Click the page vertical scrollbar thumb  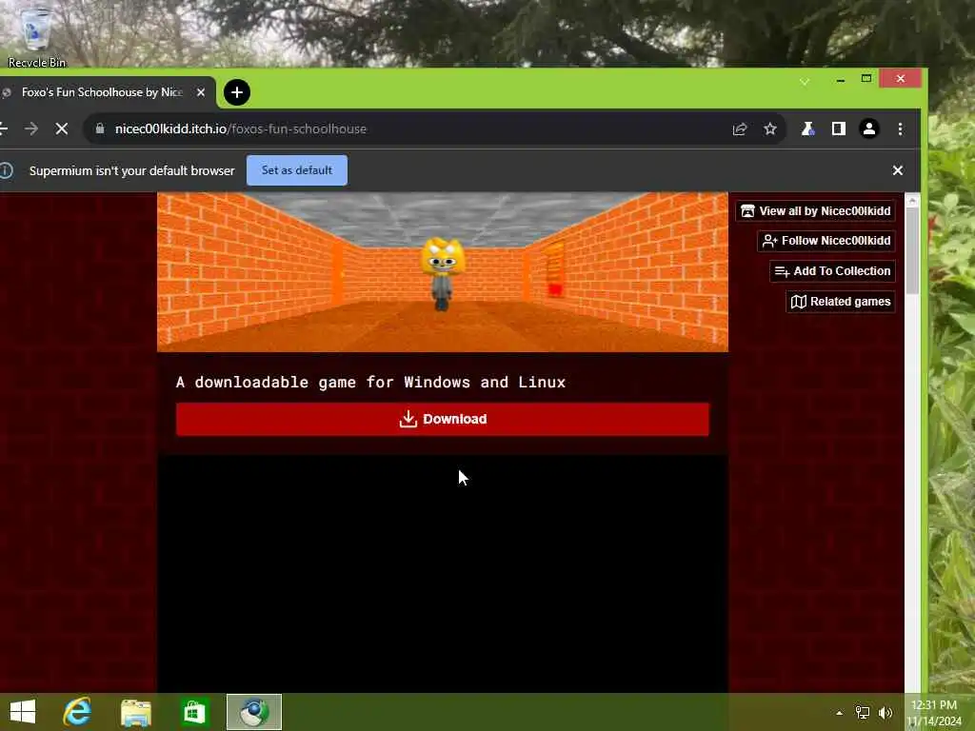(x=912, y=250)
